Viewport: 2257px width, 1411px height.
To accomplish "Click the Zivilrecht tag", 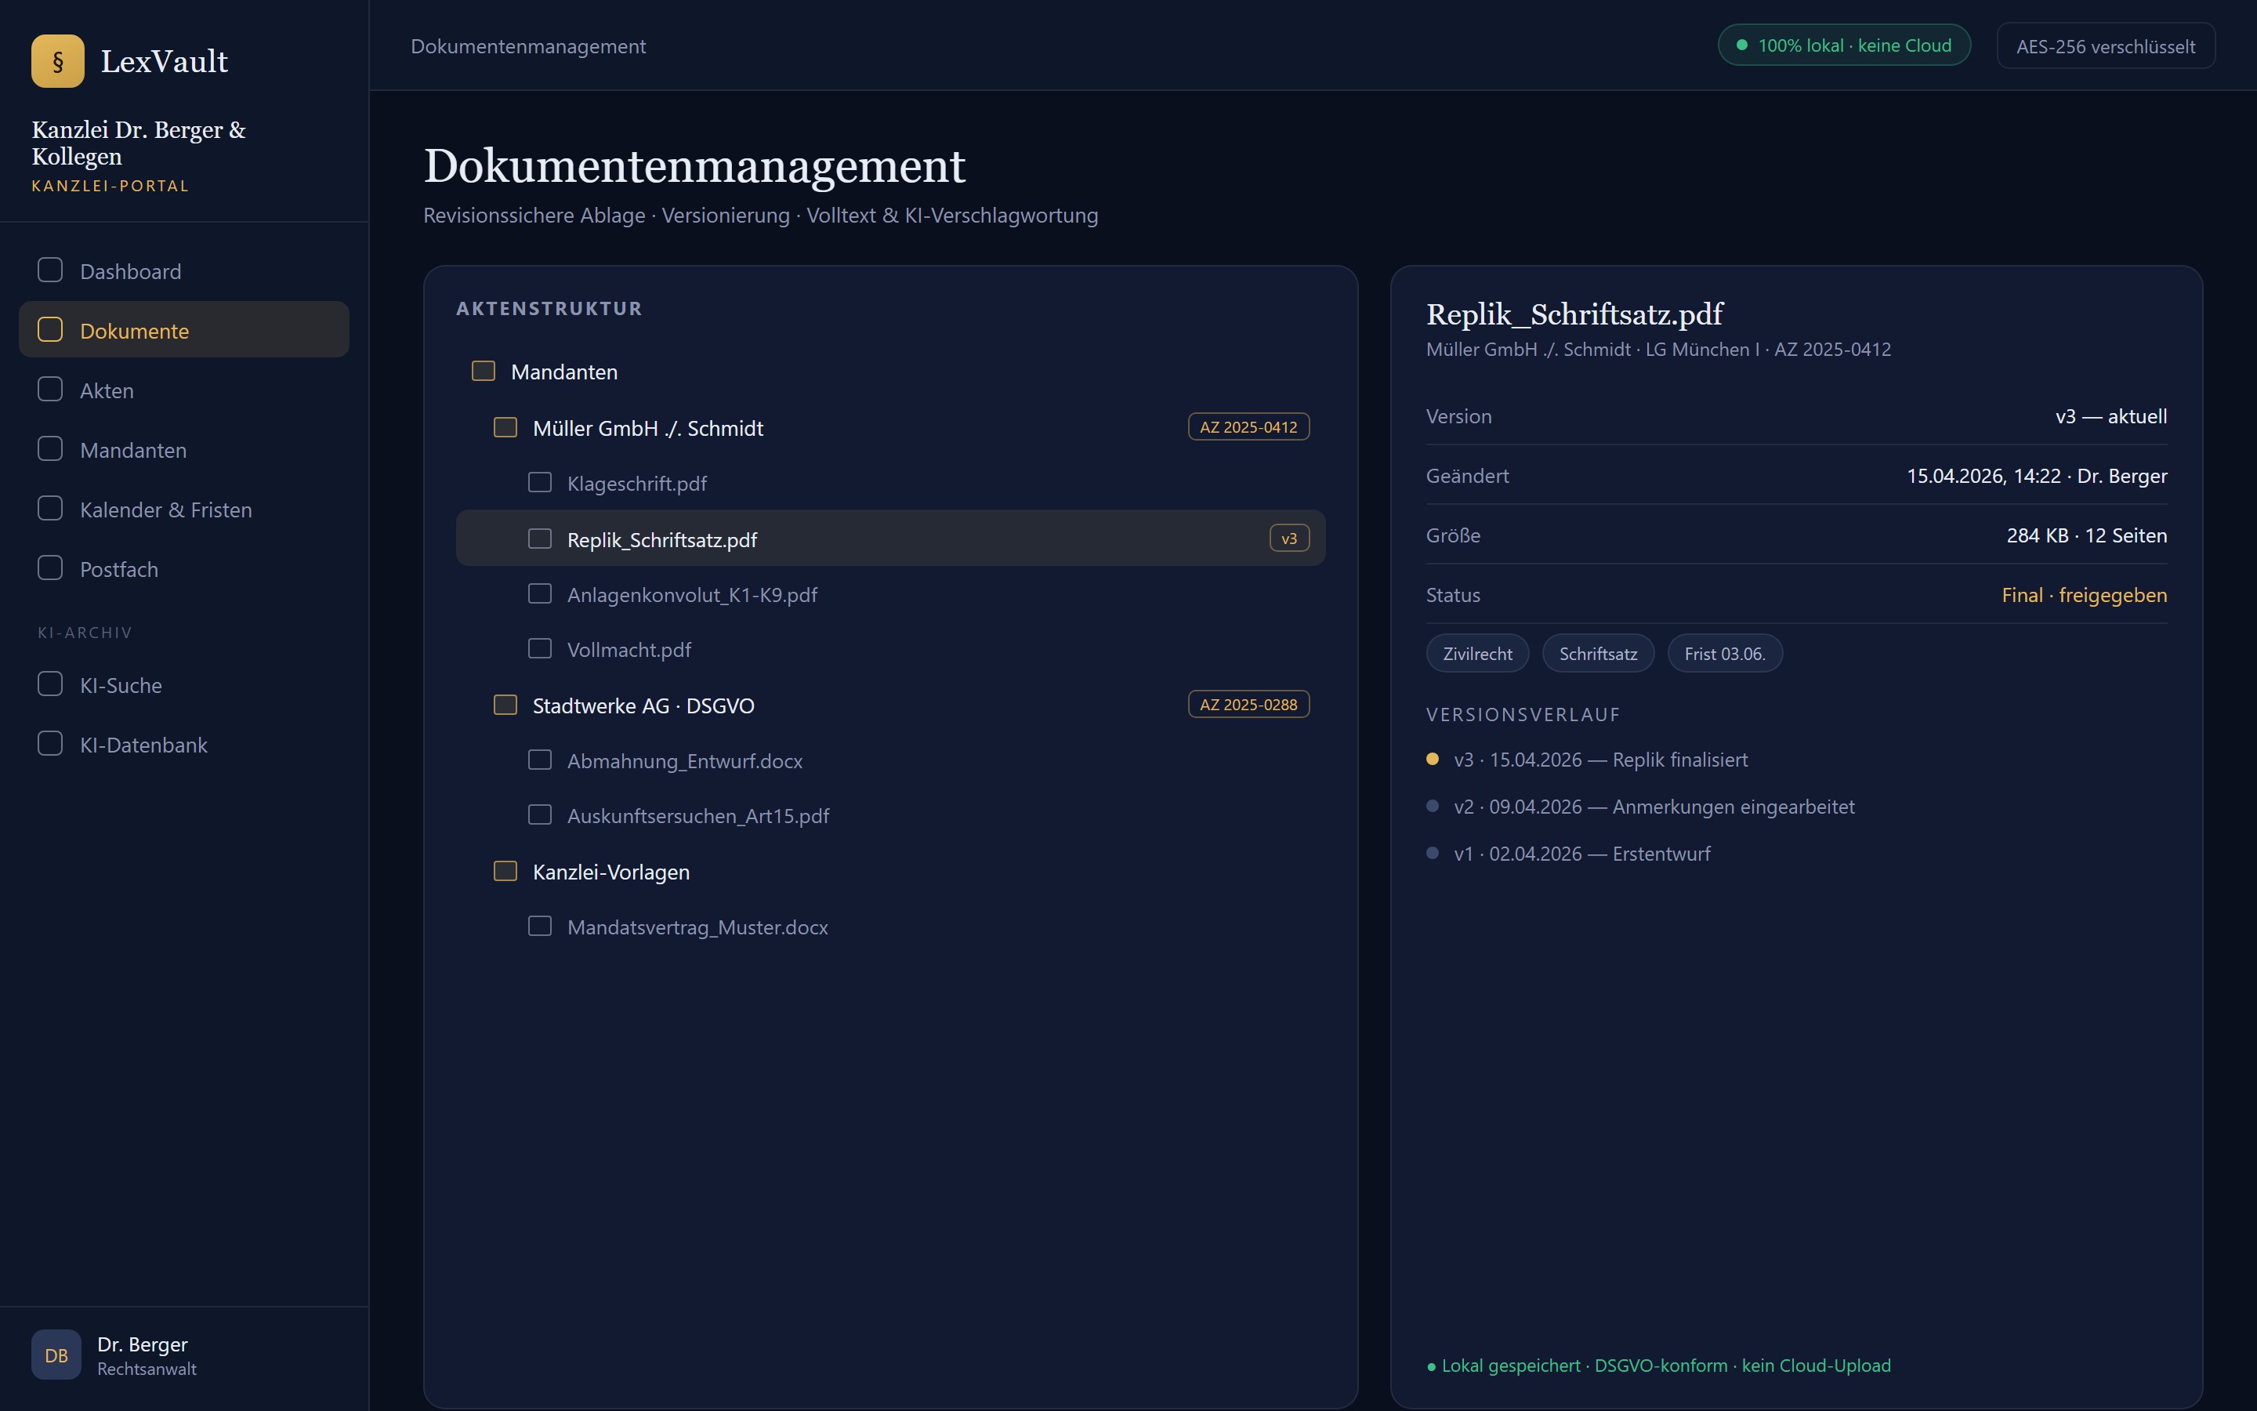I will coord(1477,653).
